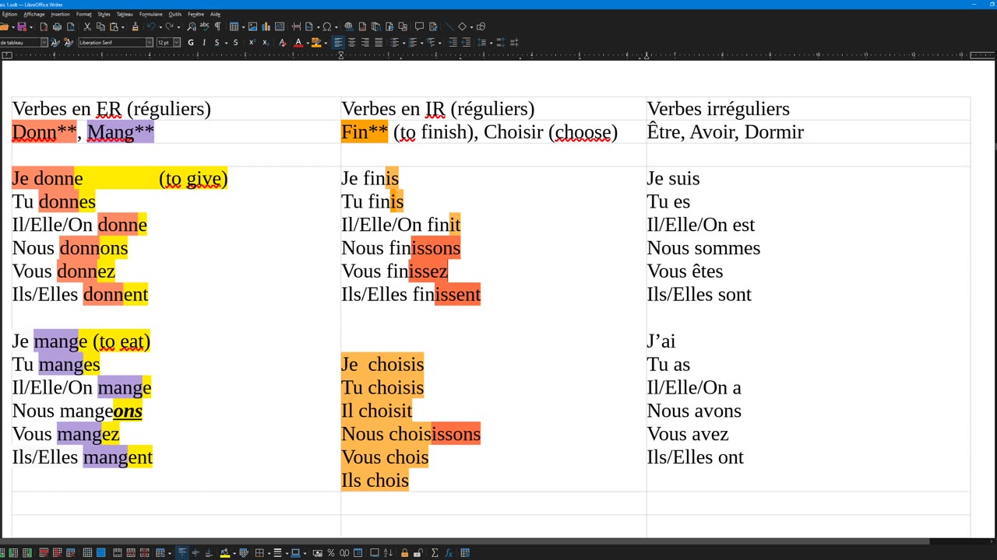
Task: Click the Percent number format icon
Action: 331,553
